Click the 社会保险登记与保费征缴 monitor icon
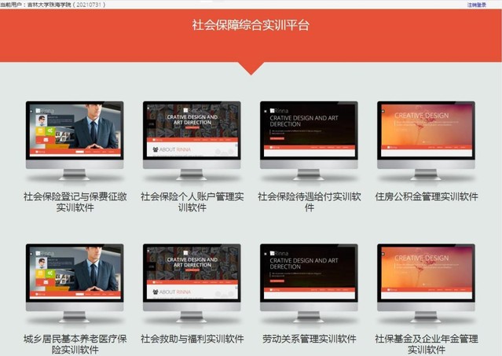This screenshot has width=502, height=356. click(x=74, y=135)
